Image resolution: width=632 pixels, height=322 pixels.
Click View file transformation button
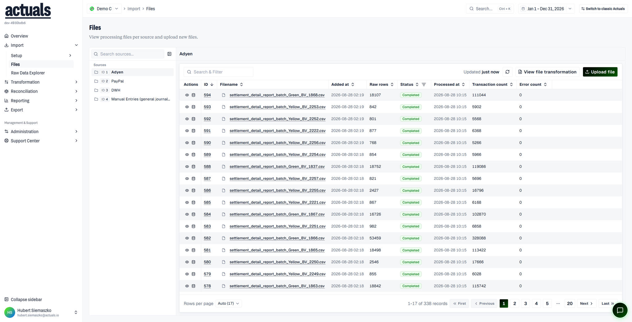pyautogui.click(x=547, y=72)
